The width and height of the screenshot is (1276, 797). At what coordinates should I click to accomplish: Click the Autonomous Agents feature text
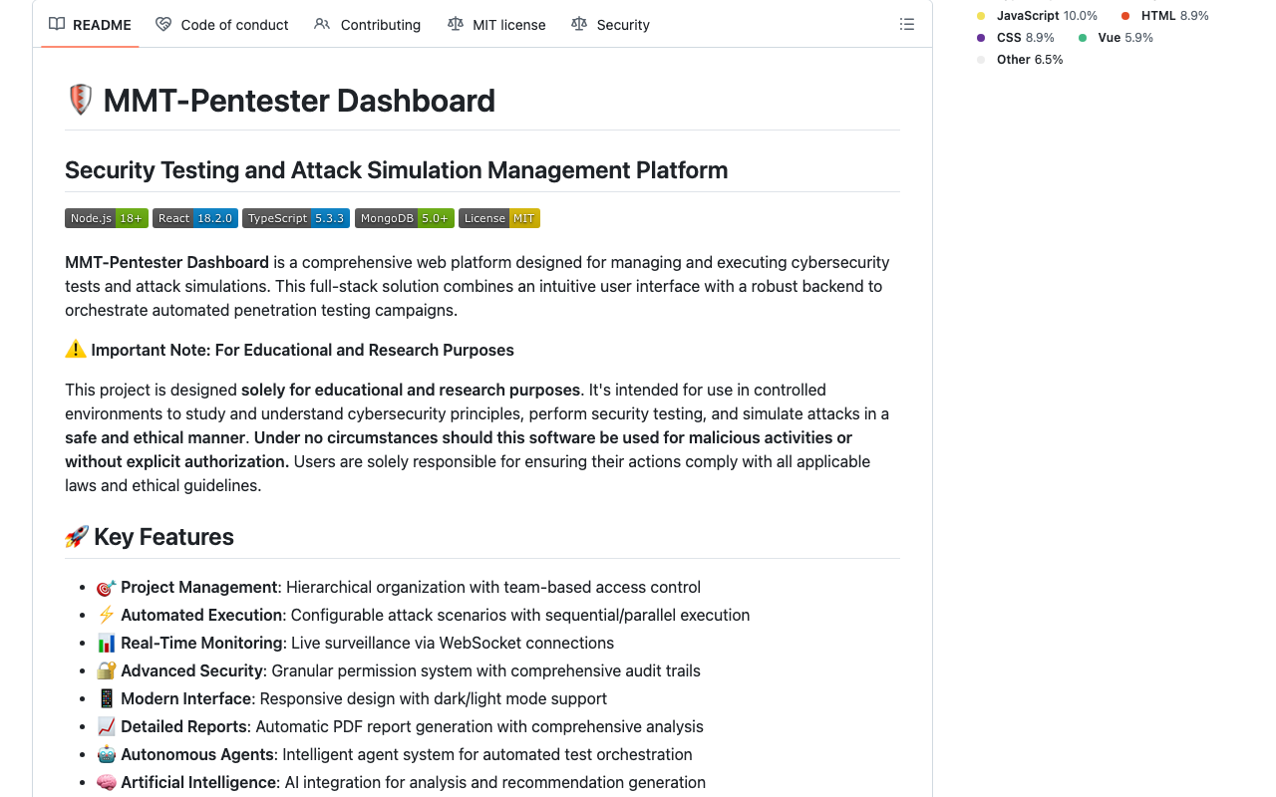(407, 755)
